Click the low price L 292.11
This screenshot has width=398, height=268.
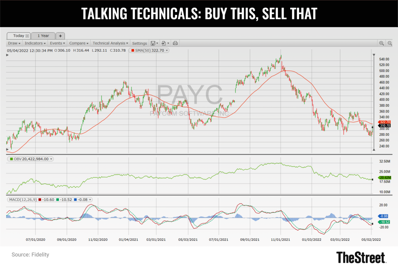(x=100, y=50)
